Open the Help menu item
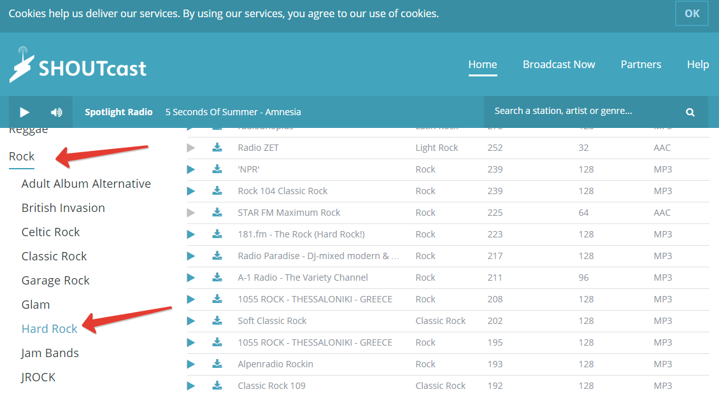Image resolution: width=719 pixels, height=394 pixels. (x=698, y=64)
